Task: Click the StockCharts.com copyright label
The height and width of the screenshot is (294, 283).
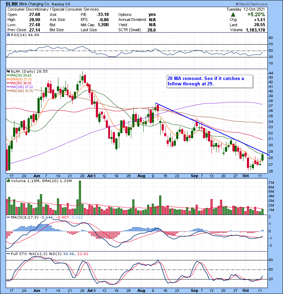Action: (x=252, y=4)
